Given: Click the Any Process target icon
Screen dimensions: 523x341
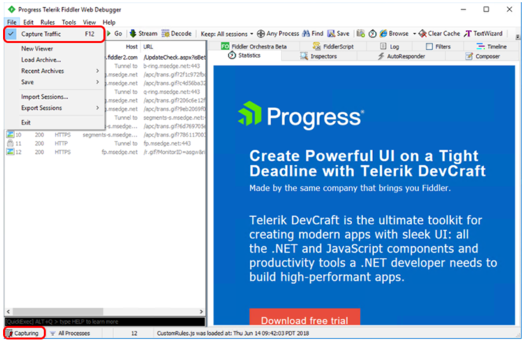Looking at the screenshot, I should point(261,33).
